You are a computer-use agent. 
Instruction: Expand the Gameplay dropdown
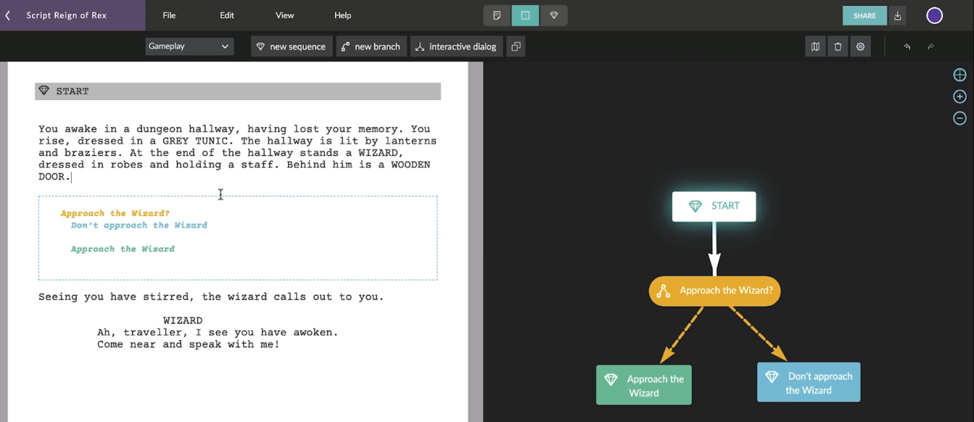coord(189,46)
